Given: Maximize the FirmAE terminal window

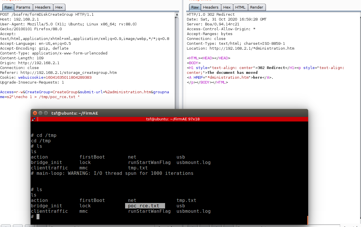Looking at the screenshot, I should (x=46, y=113).
